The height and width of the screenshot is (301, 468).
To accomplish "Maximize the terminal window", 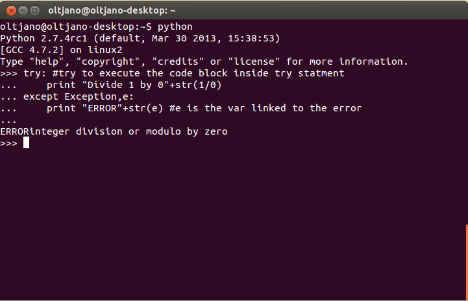I will [34, 11].
